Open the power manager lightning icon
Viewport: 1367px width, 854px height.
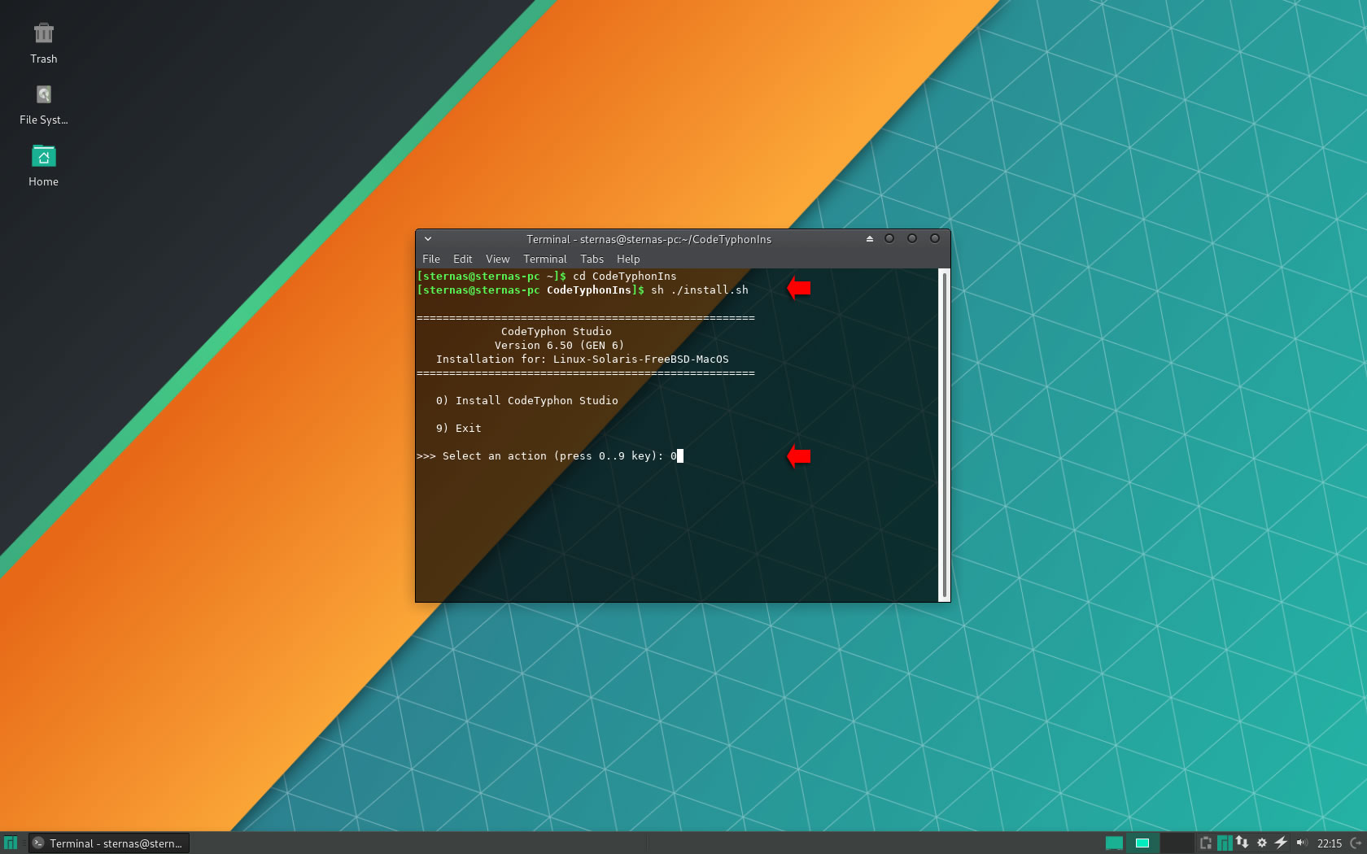pos(1281,843)
